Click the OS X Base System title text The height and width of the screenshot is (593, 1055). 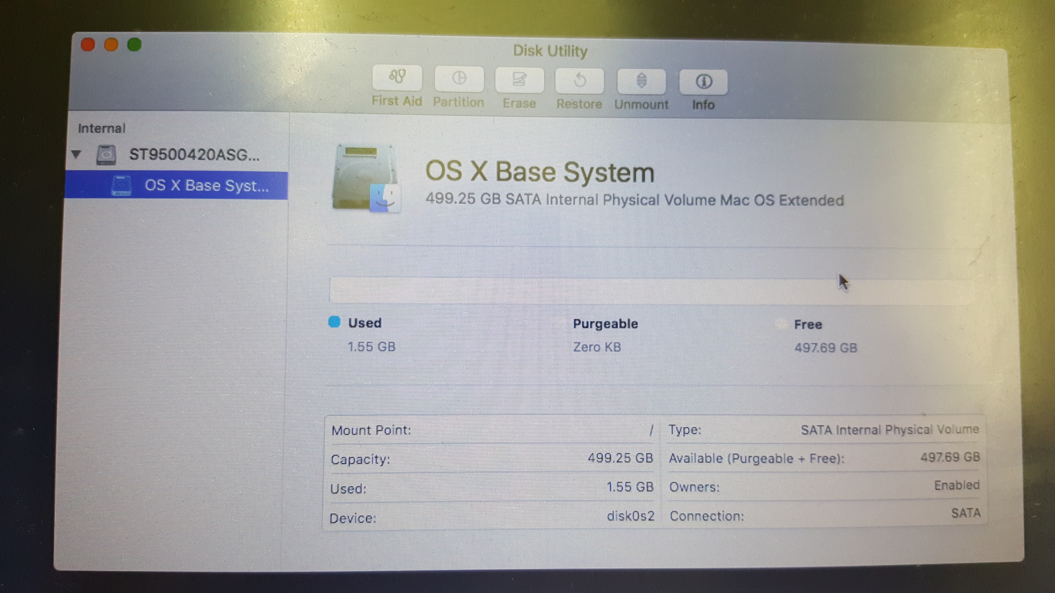point(540,171)
